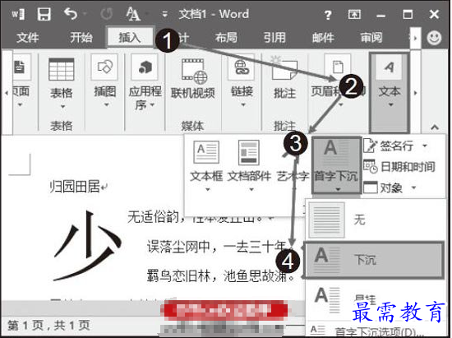This screenshot has height=338, width=452.
Task: Open the 页面 group dropdown
Action: pos(21,81)
